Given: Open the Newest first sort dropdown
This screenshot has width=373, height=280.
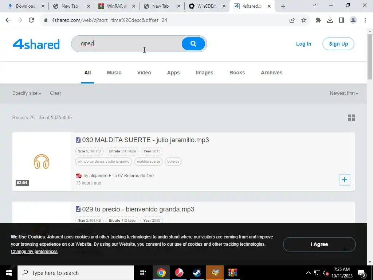Looking at the screenshot, I should [x=344, y=93].
